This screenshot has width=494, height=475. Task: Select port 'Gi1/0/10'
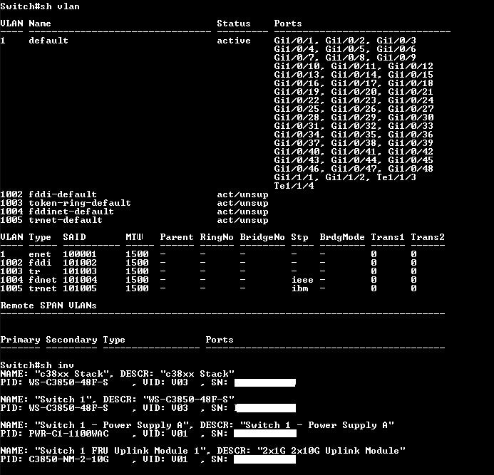click(297, 66)
